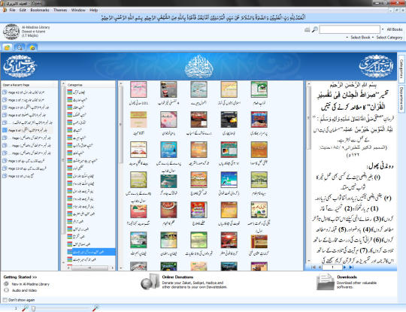
Task: Click the Dawat-e-Islami banner logo
Action: pyautogui.click(x=20, y=66)
